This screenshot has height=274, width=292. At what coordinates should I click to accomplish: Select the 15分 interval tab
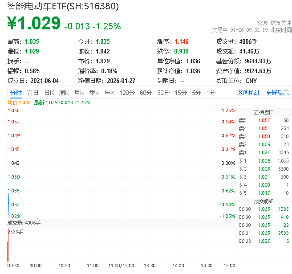point(181,93)
